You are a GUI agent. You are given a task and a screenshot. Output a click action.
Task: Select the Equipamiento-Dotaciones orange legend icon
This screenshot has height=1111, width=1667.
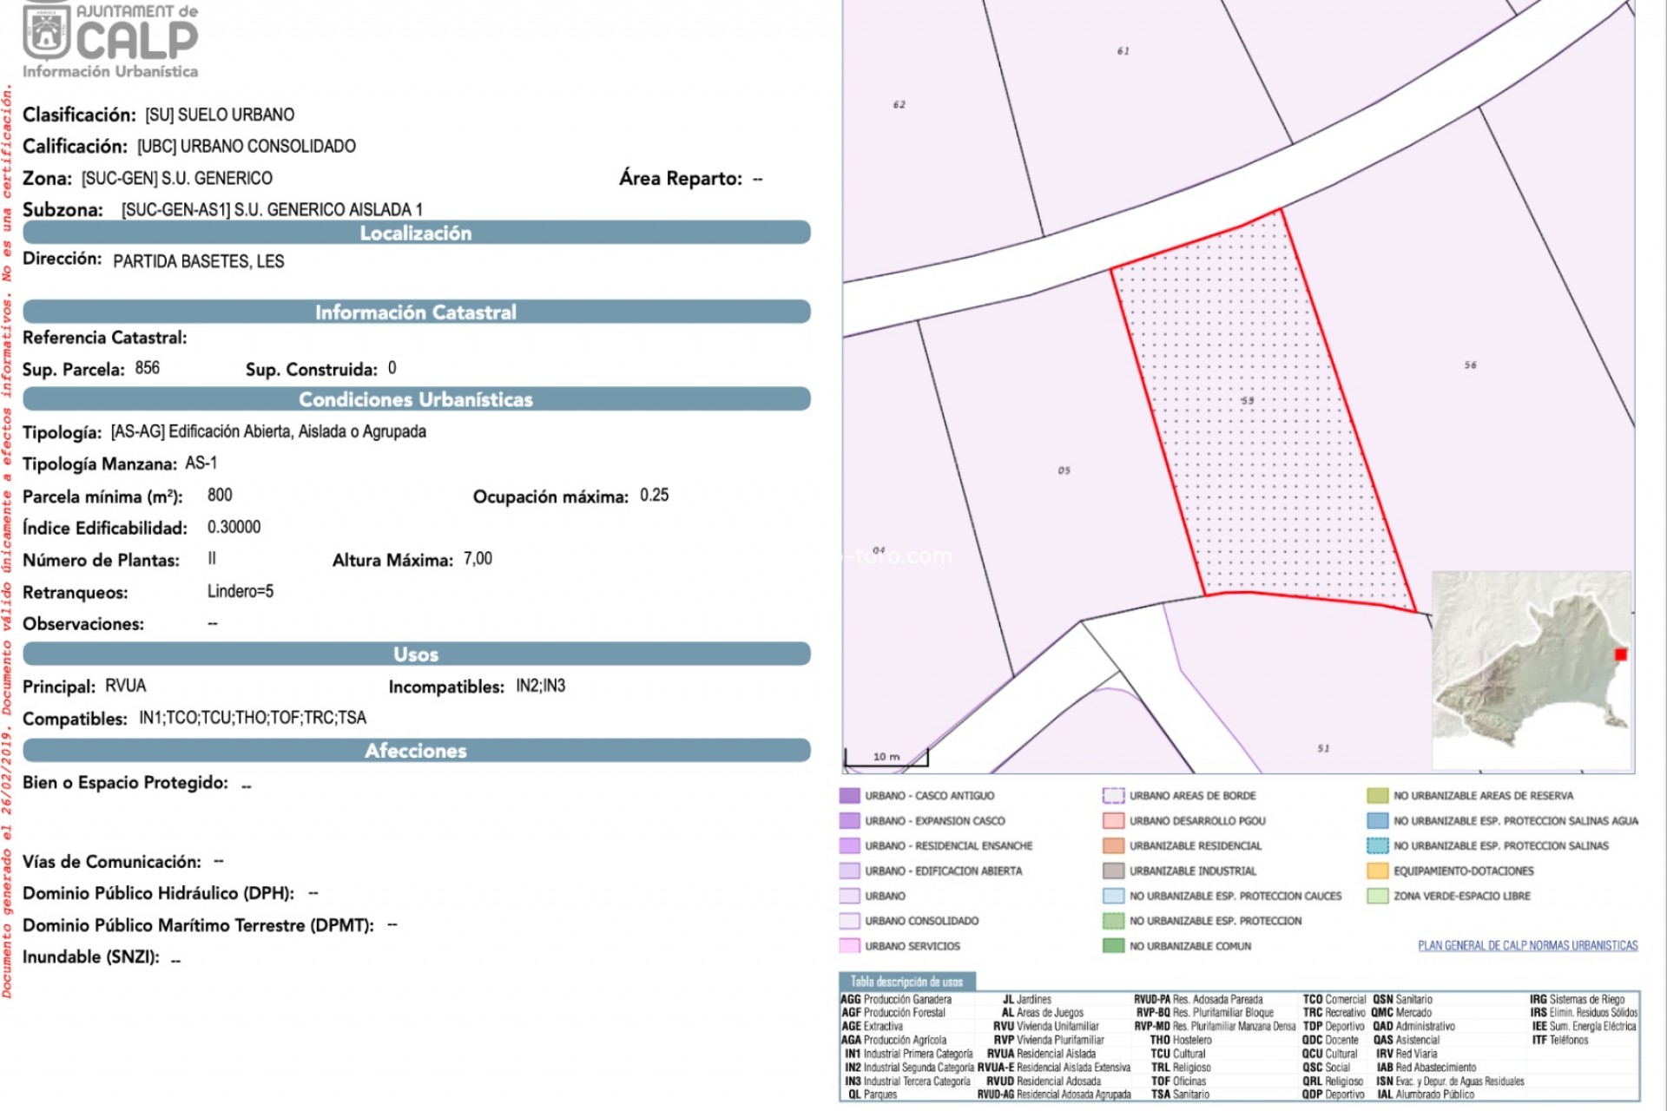point(1377,870)
